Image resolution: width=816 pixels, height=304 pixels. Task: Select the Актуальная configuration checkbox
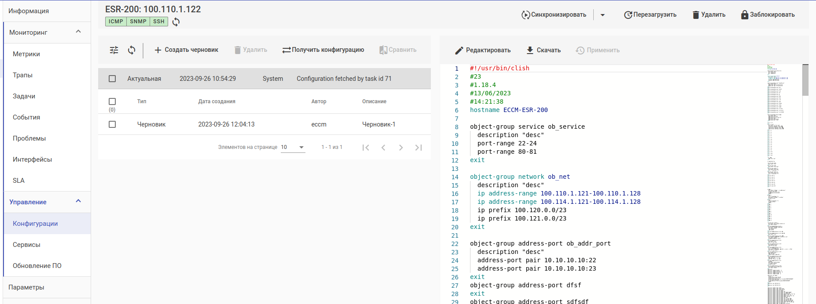tap(112, 79)
